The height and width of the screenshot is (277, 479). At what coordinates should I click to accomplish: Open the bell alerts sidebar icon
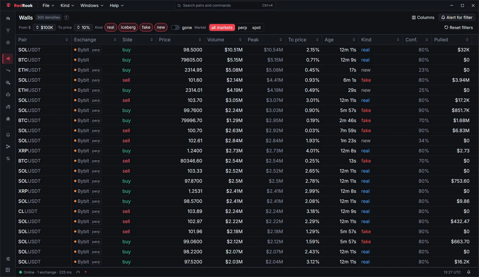[8, 135]
